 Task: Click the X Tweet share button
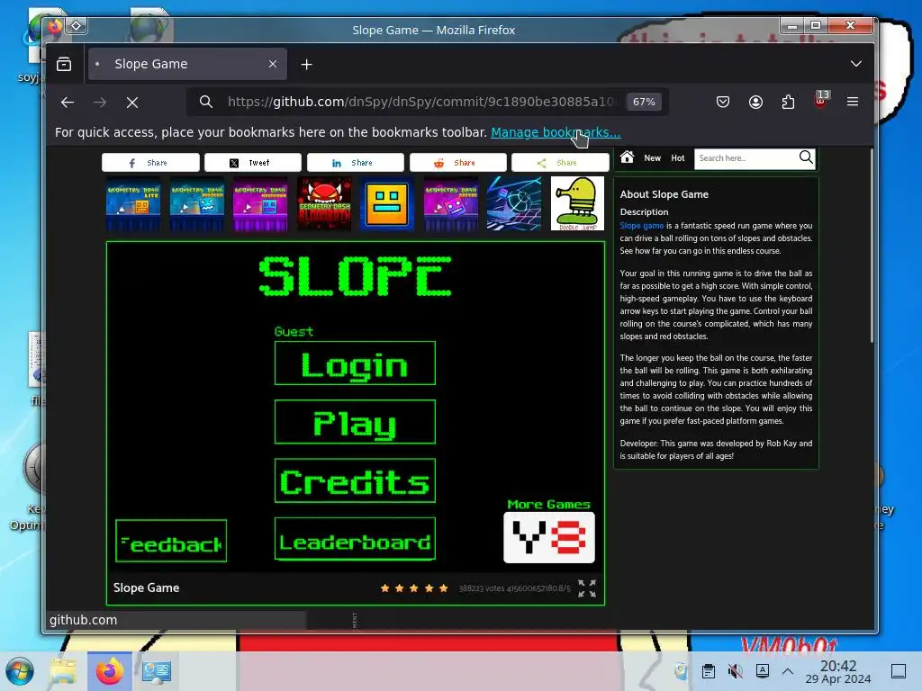[253, 163]
